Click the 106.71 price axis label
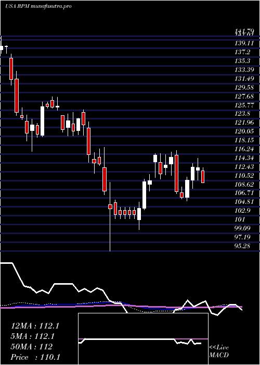 pos(244,193)
